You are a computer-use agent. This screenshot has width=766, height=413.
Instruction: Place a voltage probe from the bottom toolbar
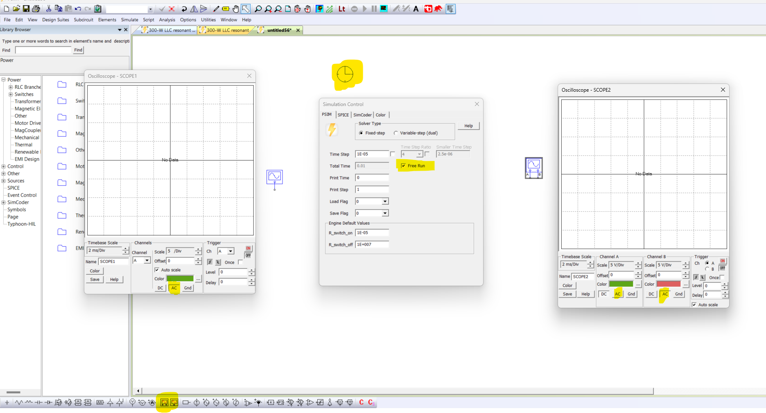132,403
